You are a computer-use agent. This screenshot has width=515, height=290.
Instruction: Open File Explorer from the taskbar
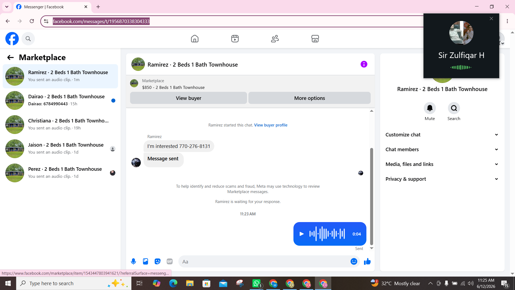pyautogui.click(x=190, y=283)
